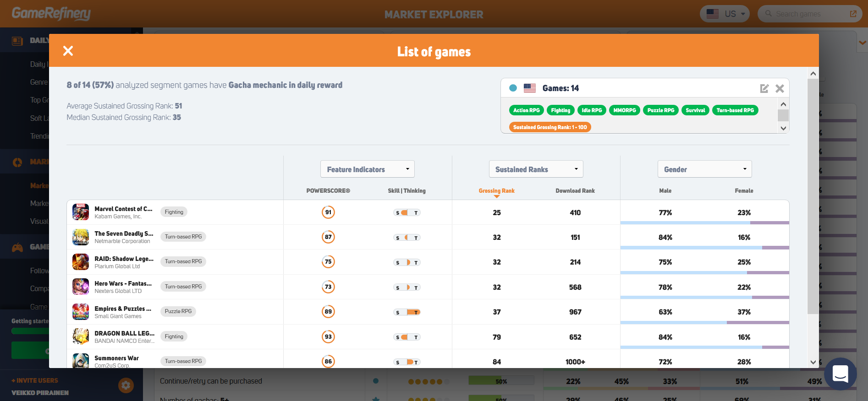Open DRAGON BALL LEGENDS game icon
This screenshot has height=401, width=868.
pos(81,336)
